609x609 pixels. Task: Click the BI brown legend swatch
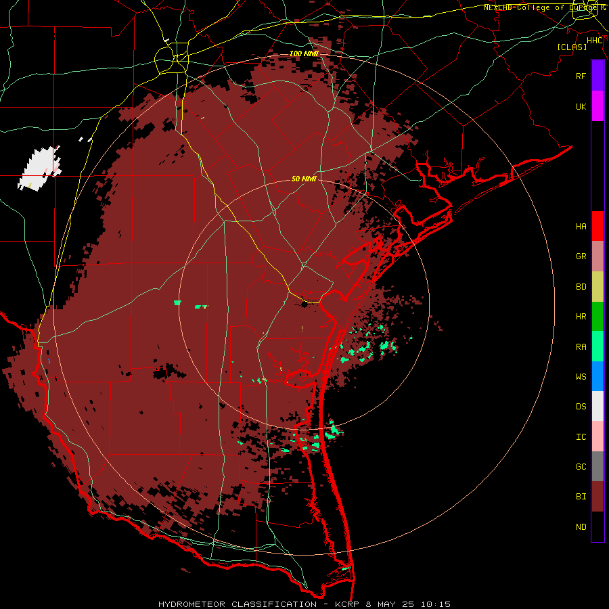(597, 497)
